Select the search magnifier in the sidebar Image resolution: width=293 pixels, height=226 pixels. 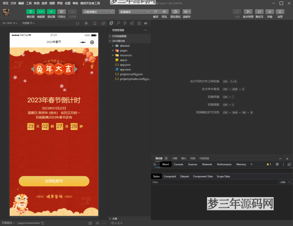118,23
